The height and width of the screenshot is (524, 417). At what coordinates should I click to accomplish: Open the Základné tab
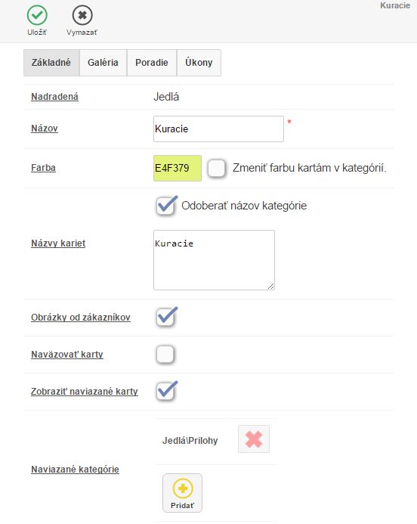click(x=51, y=63)
